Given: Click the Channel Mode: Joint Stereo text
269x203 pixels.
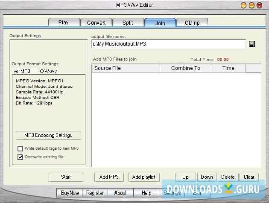Looking at the screenshot, I should coord(44,87).
